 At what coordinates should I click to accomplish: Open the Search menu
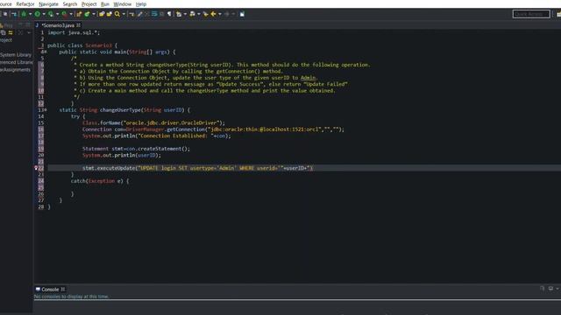click(x=70, y=4)
